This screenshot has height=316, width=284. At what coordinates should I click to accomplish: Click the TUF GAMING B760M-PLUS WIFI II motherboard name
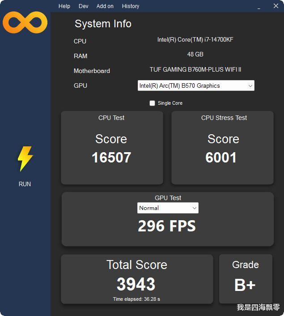(195, 69)
